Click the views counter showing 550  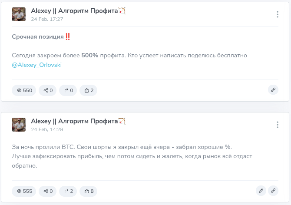coord(24,90)
